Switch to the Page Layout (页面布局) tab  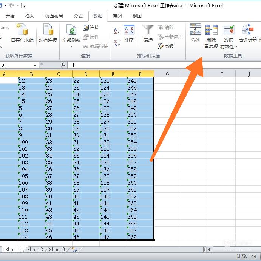click(54, 16)
